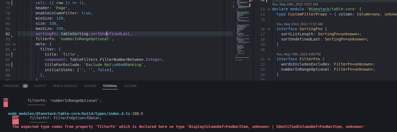Select the TERMINAL panel tab
Image resolution: width=397 pixels, height=132 pixels.
(110, 86)
